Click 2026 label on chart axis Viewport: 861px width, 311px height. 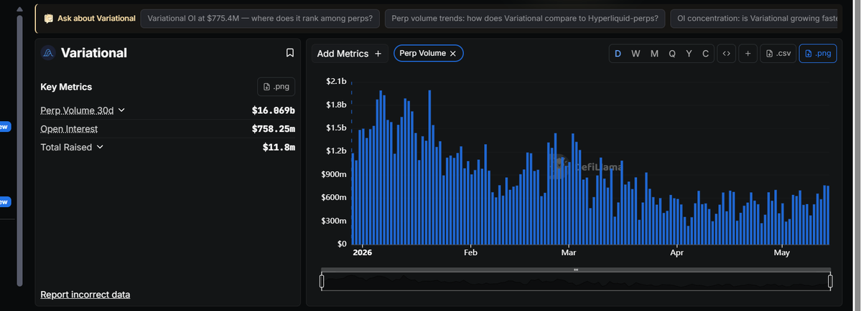(x=363, y=253)
